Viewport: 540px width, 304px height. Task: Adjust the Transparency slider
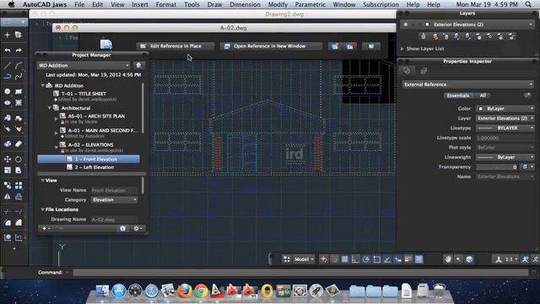pos(497,167)
